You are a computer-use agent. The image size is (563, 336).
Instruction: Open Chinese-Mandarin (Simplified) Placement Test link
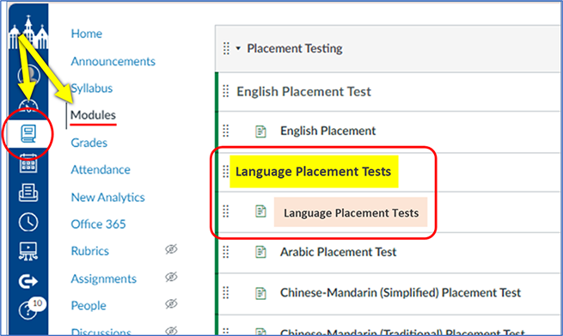pos(401,293)
